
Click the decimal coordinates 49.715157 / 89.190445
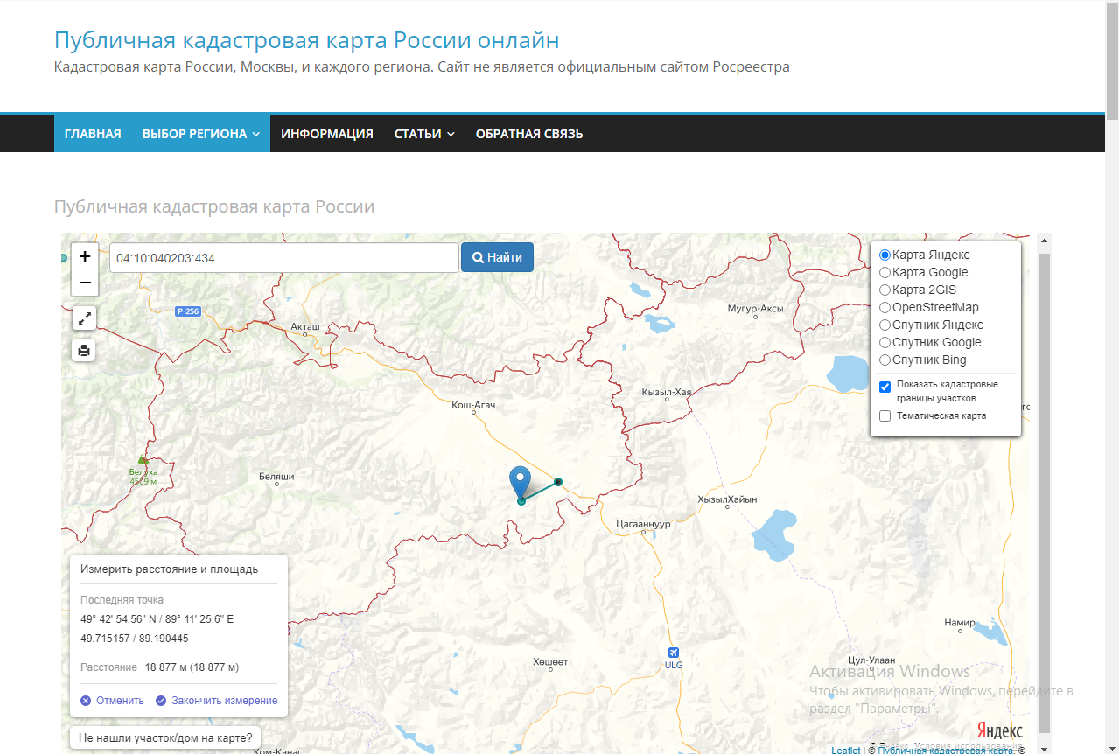(135, 639)
